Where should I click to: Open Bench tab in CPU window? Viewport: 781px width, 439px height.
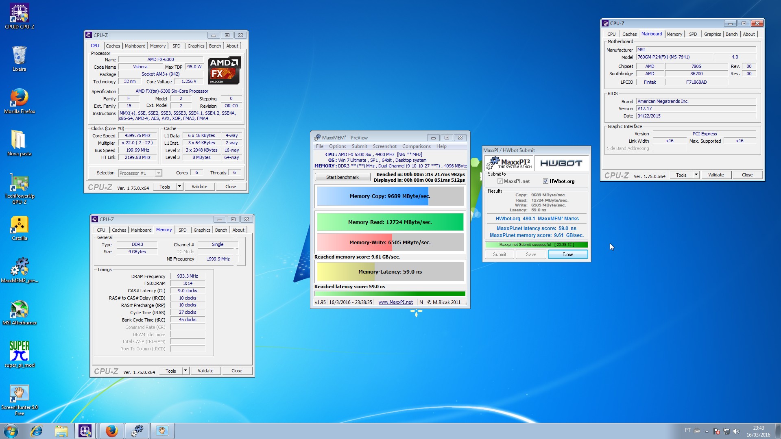pyautogui.click(x=215, y=46)
